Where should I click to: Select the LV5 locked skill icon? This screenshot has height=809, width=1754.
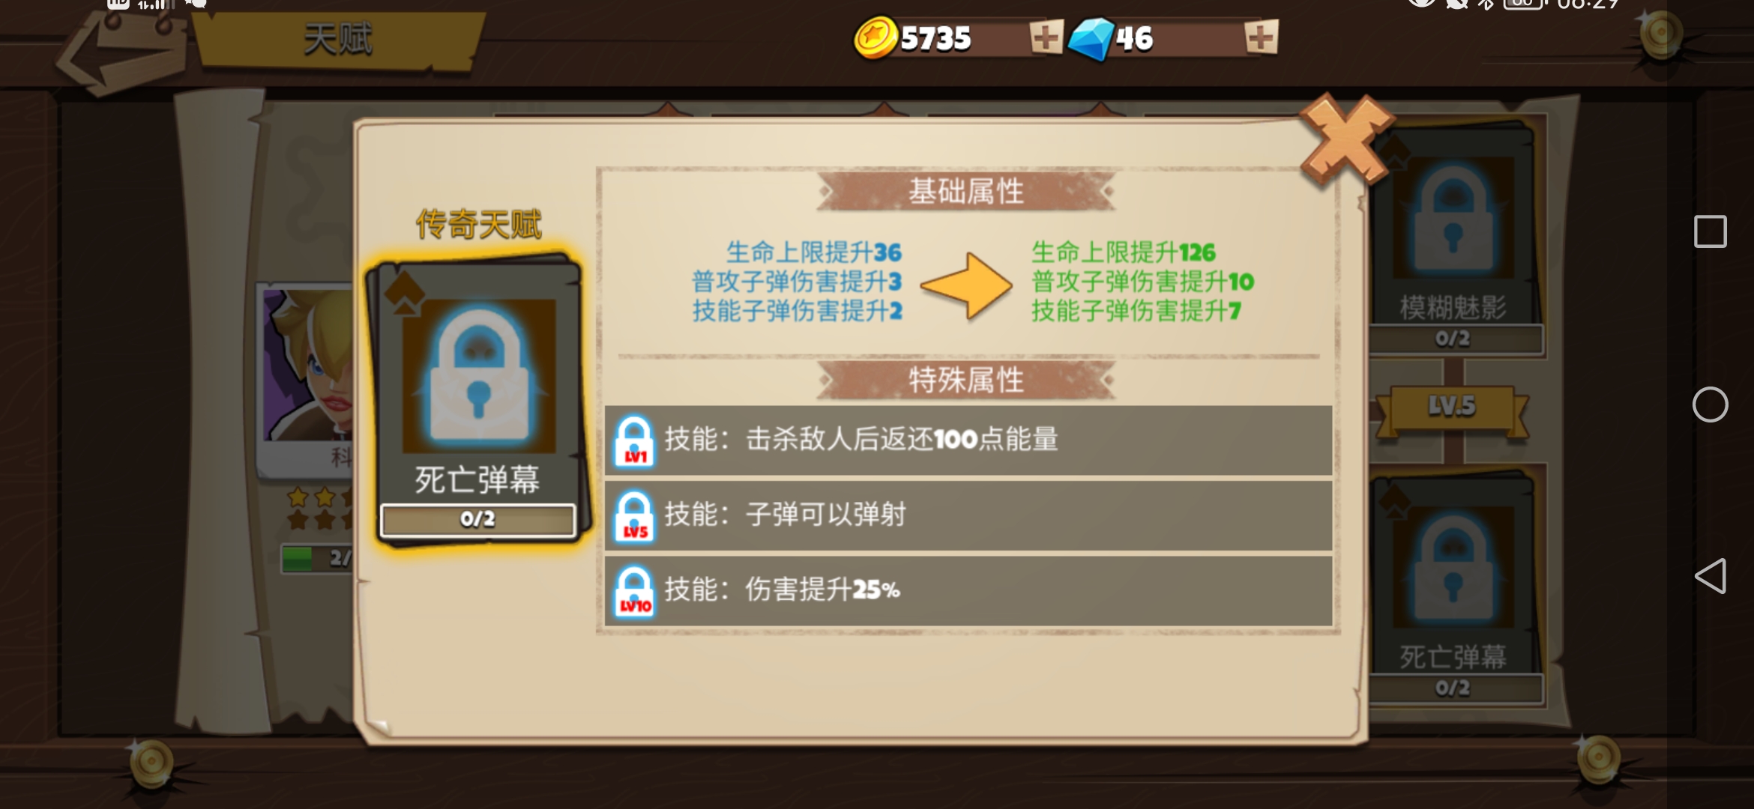coord(634,516)
